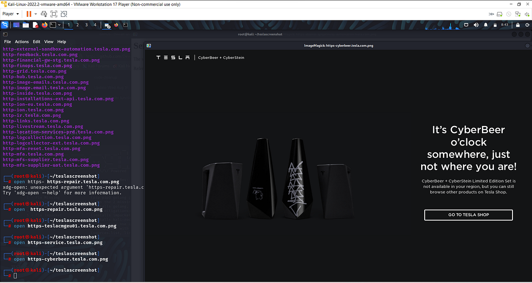Click the VMware full screen toolbar icon

(54, 14)
